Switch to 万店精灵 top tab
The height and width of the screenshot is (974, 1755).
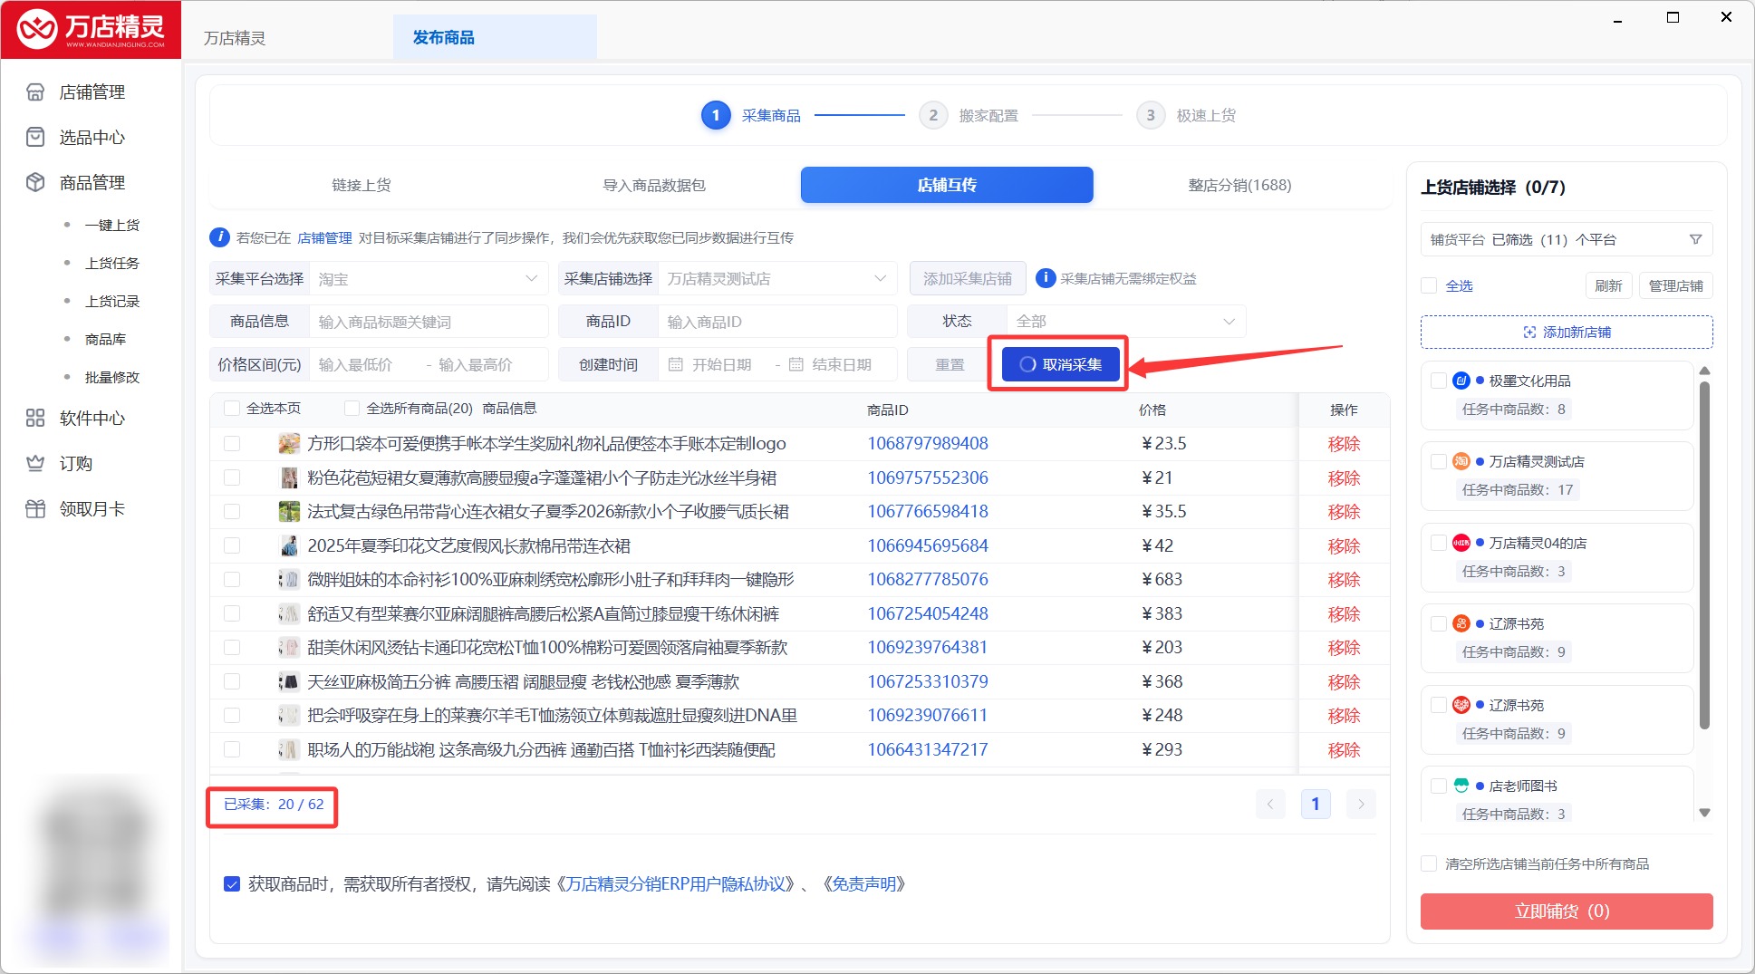pos(235,37)
